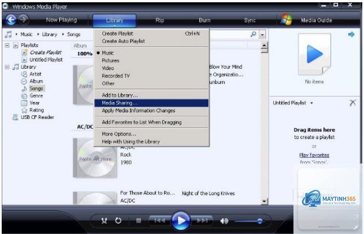Image resolution: width=364 pixels, height=234 pixels.
Task: Choose Apply Media Information Changes
Action: 151,111
